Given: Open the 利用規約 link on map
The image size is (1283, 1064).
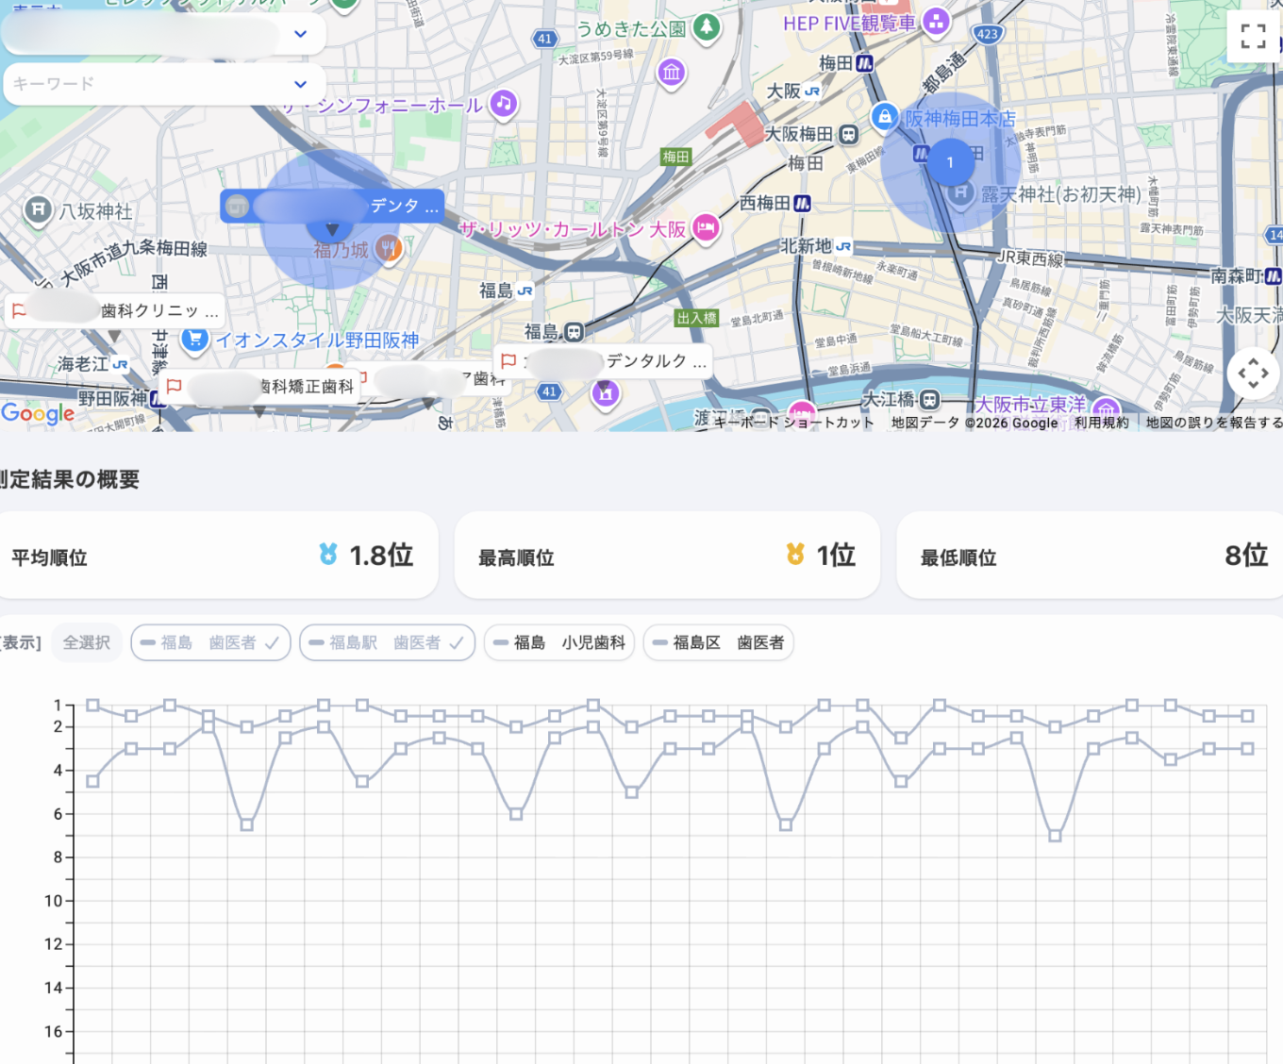Looking at the screenshot, I should [1101, 423].
